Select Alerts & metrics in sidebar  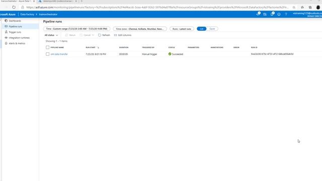tap(17, 43)
